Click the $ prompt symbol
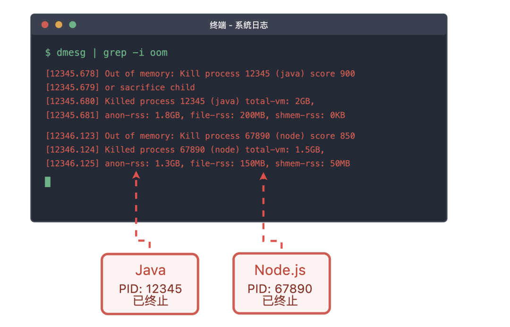The image size is (510, 327). (x=48, y=52)
